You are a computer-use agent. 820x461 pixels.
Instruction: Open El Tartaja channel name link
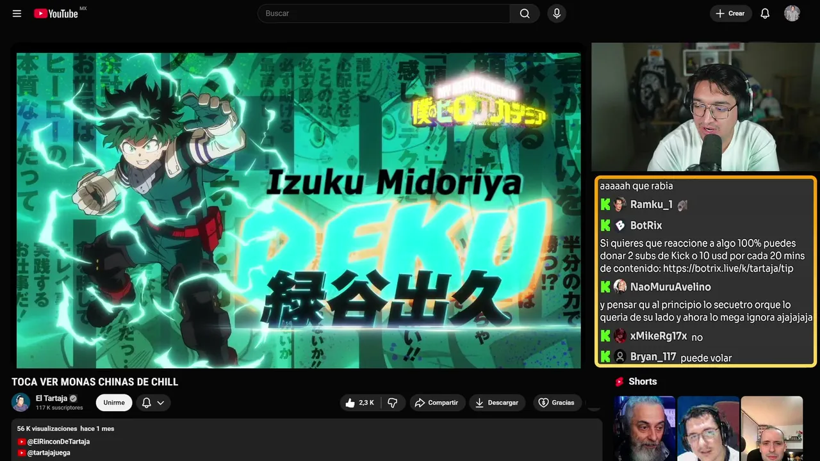tap(51, 398)
